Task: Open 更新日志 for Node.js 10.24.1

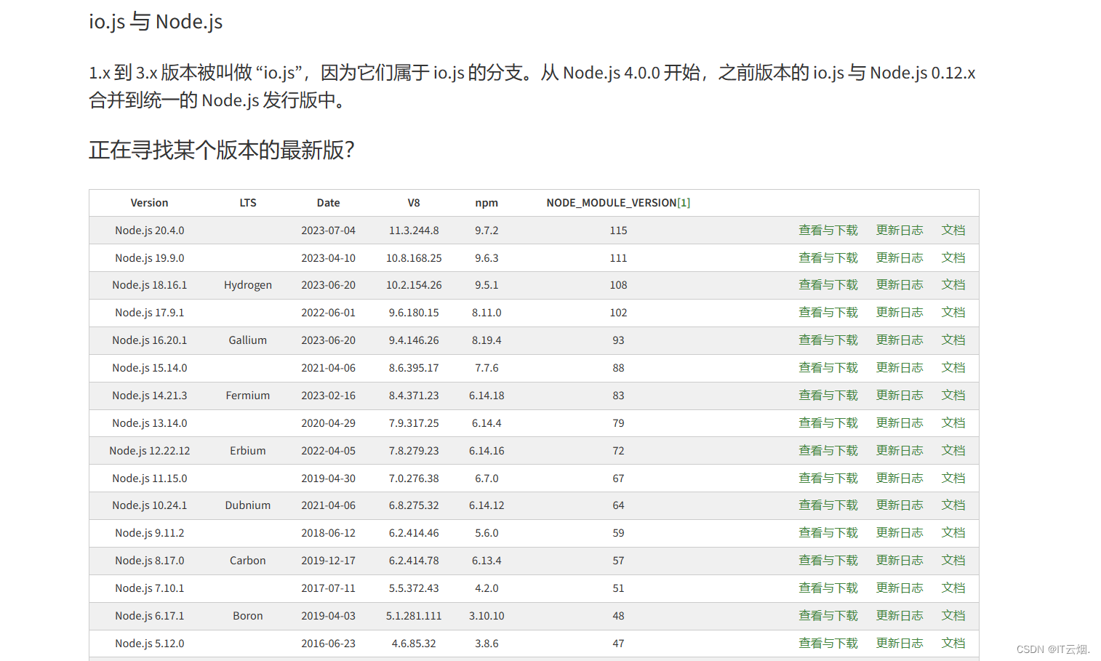Action: (900, 505)
